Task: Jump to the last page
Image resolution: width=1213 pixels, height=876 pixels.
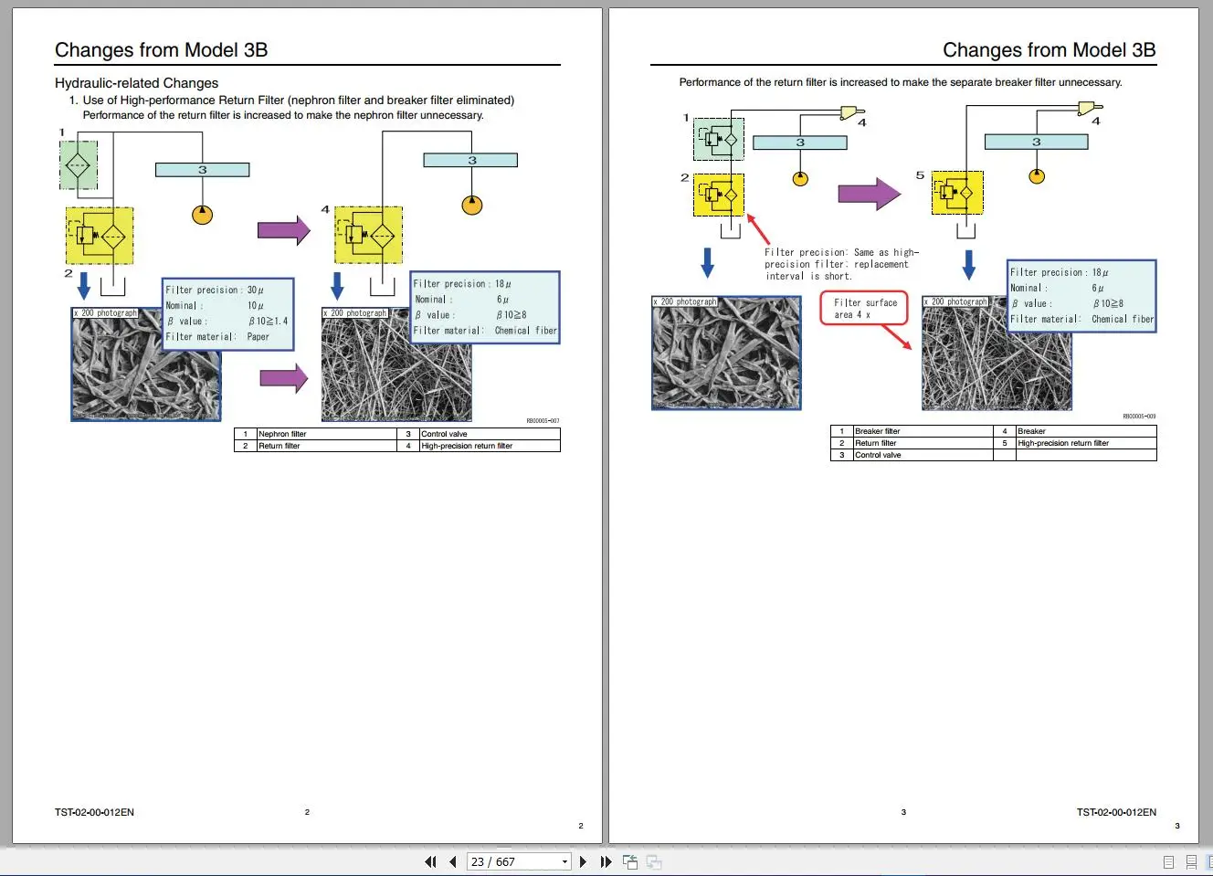Action: coord(605,861)
